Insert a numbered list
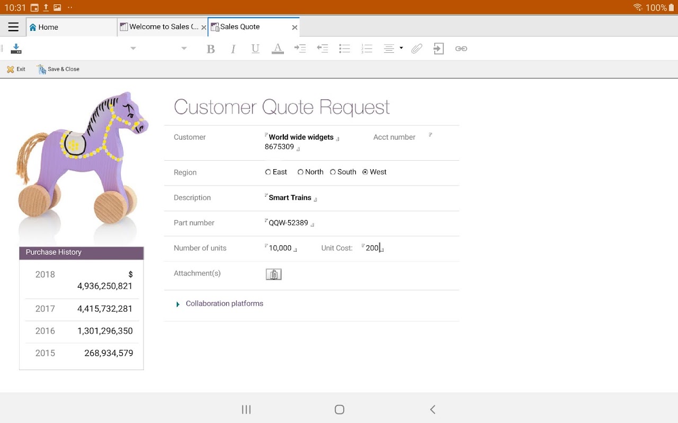This screenshot has width=678, height=423. click(367, 49)
